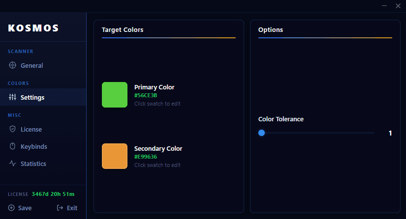Click the General crosshair icon
This screenshot has height=219, width=406.
(13, 65)
